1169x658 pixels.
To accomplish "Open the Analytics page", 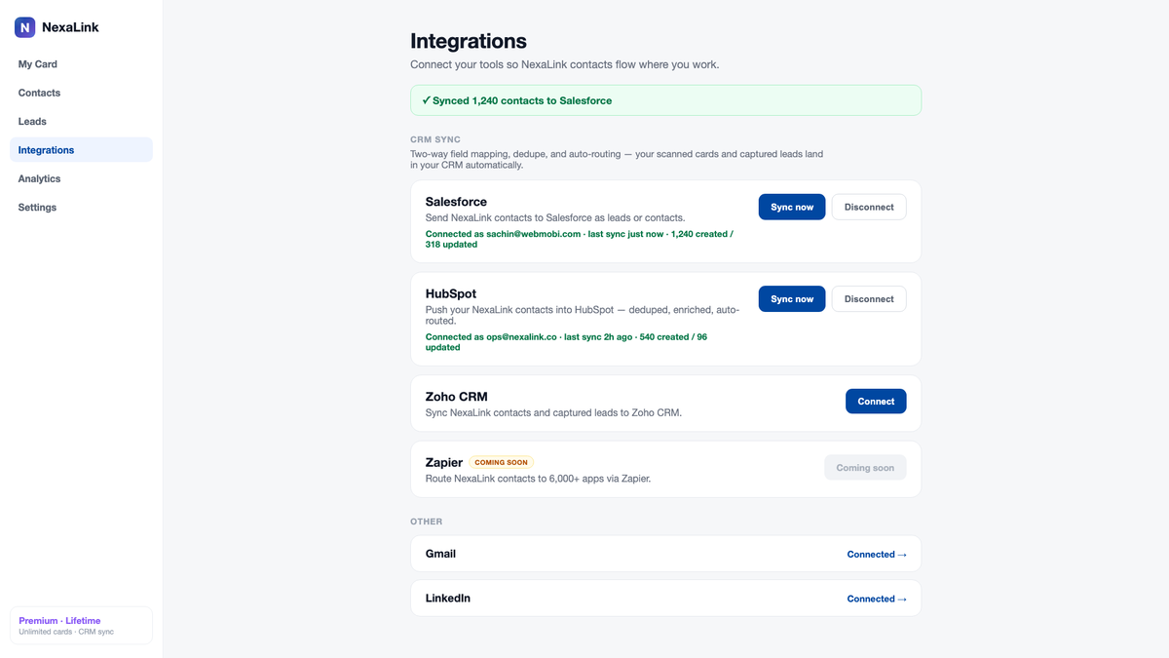I will click(x=81, y=178).
